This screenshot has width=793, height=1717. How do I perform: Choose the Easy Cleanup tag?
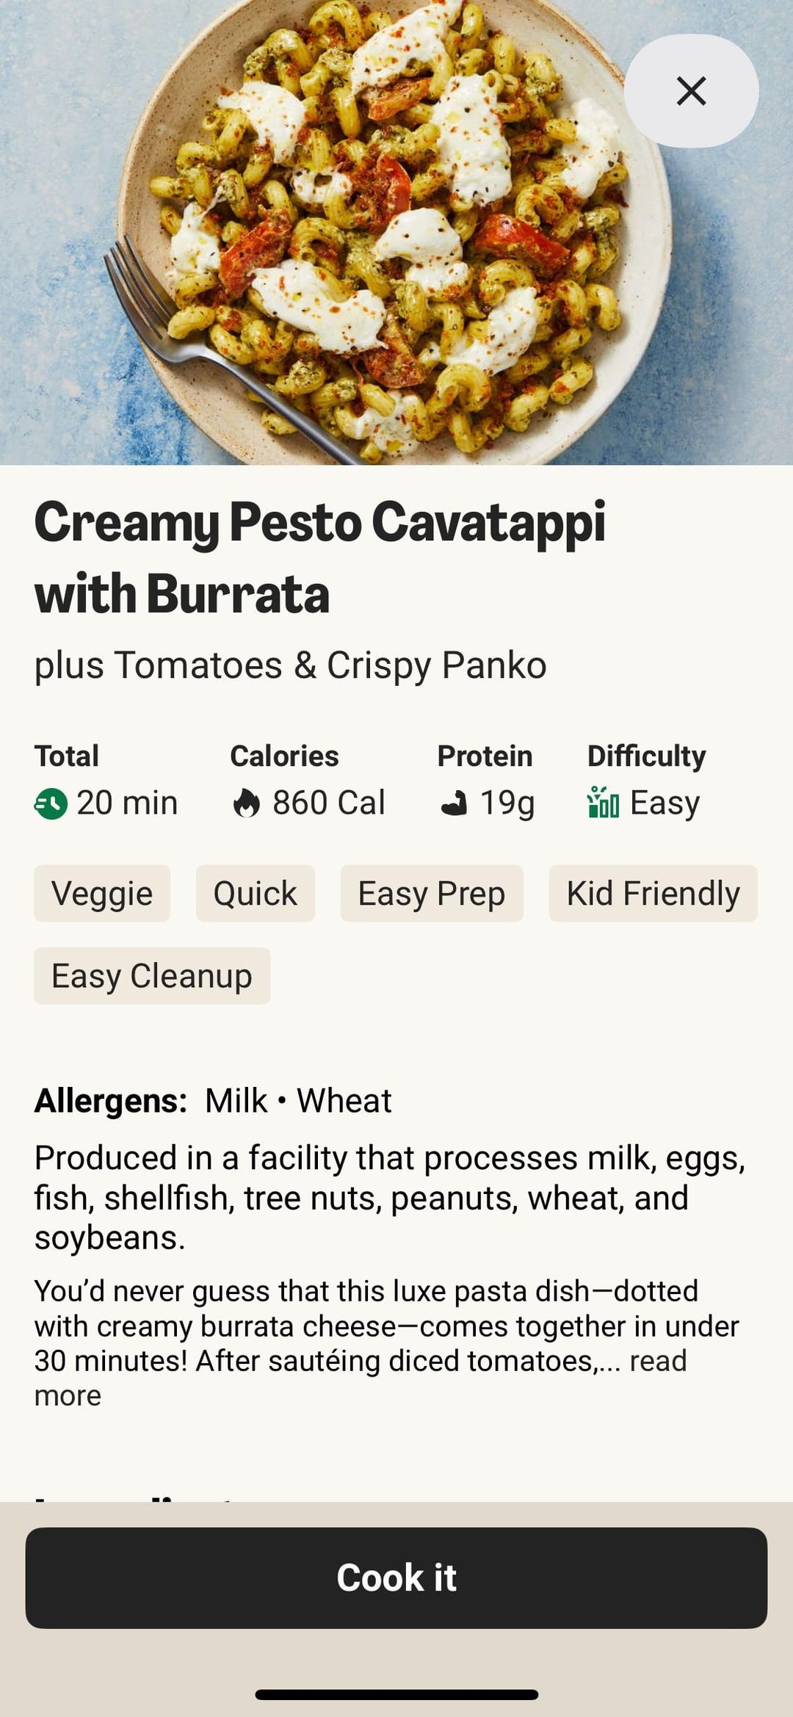click(x=152, y=976)
